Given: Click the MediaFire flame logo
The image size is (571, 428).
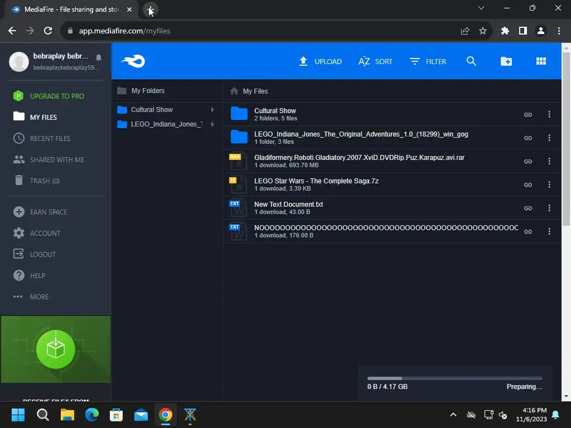Looking at the screenshot, I should pos(133,61).
